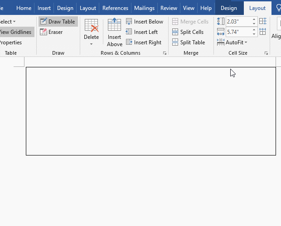The width and height of the screenshot is (281, 226).
Task: Select the Eraser tool
Action: click(51, 32)
